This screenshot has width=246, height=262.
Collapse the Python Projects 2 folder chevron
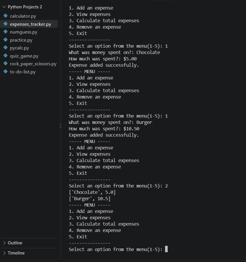click(x=4, y=7)
